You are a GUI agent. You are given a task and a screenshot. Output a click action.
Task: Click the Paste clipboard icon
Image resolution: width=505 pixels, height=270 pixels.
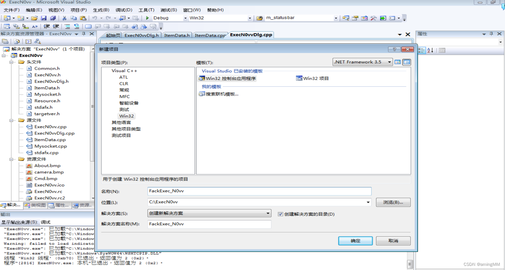83,18
